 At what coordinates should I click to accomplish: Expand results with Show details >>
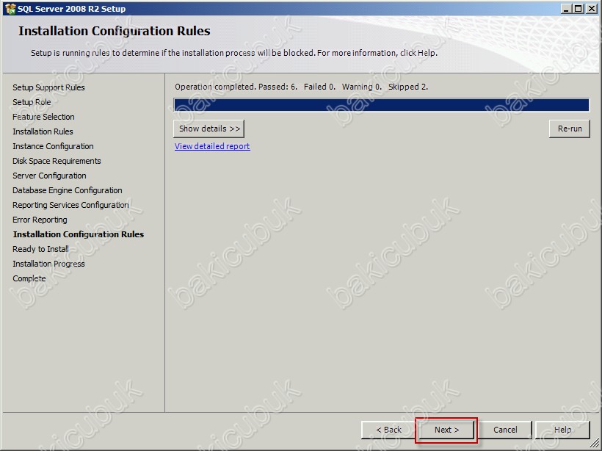coord(209,129)
